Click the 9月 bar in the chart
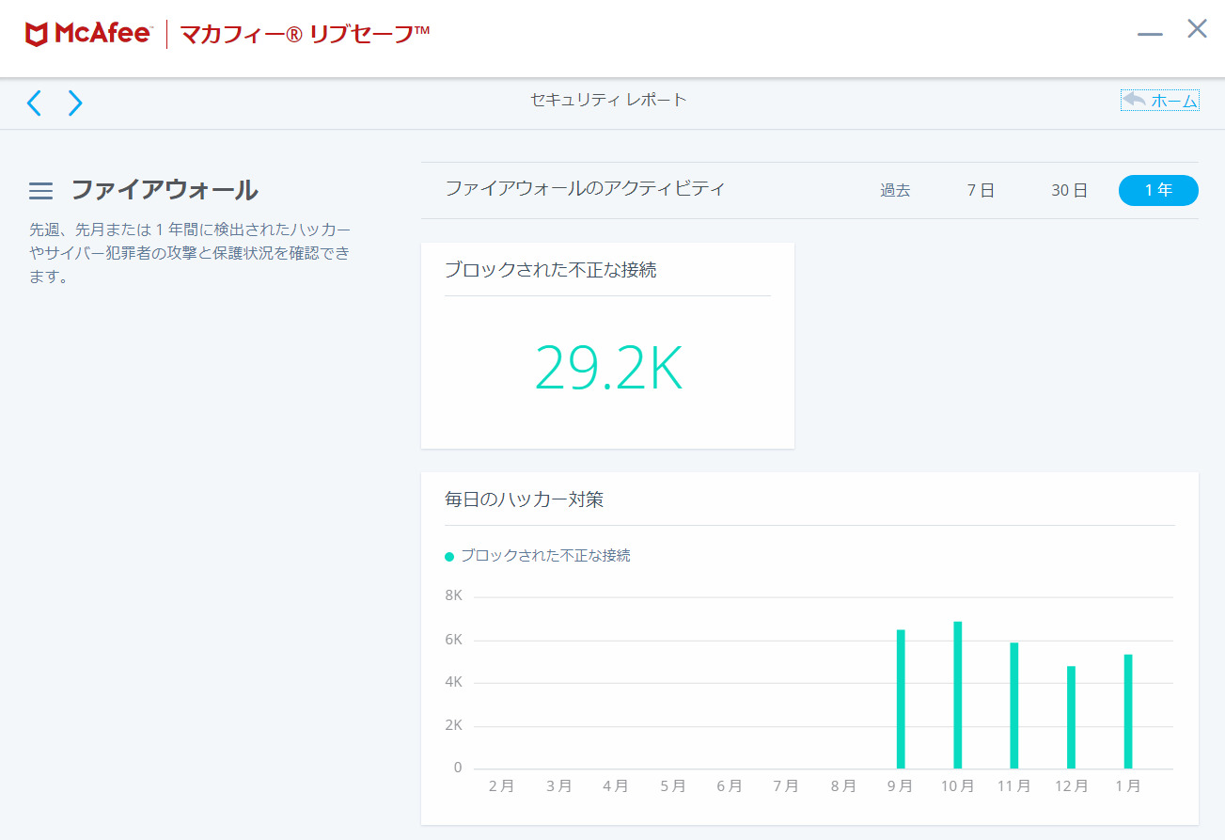The height and width of the screenshot is (840, 1225). (901, 698)
